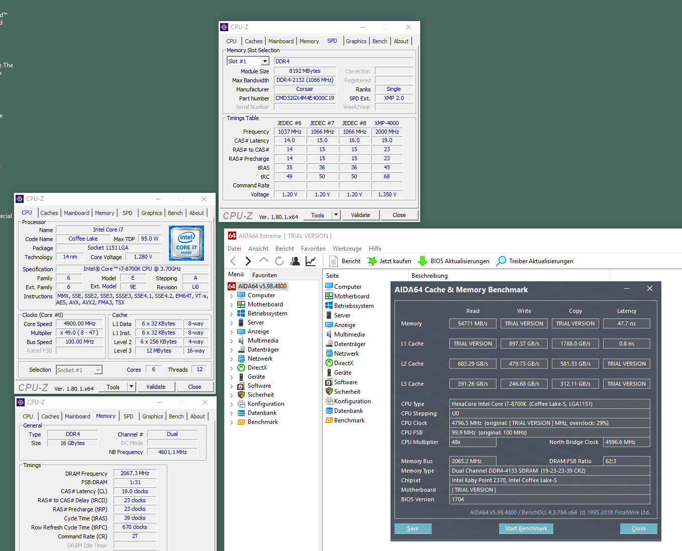
Task: Click Close button in SPD window
Action: click(x=399, y=215)
